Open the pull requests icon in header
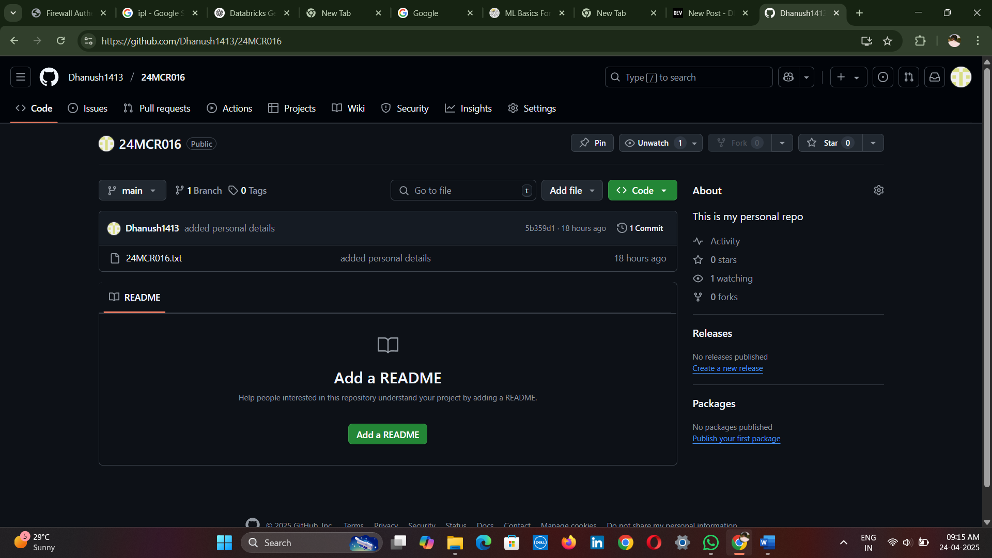992x558 pixels. pos(909,77)
